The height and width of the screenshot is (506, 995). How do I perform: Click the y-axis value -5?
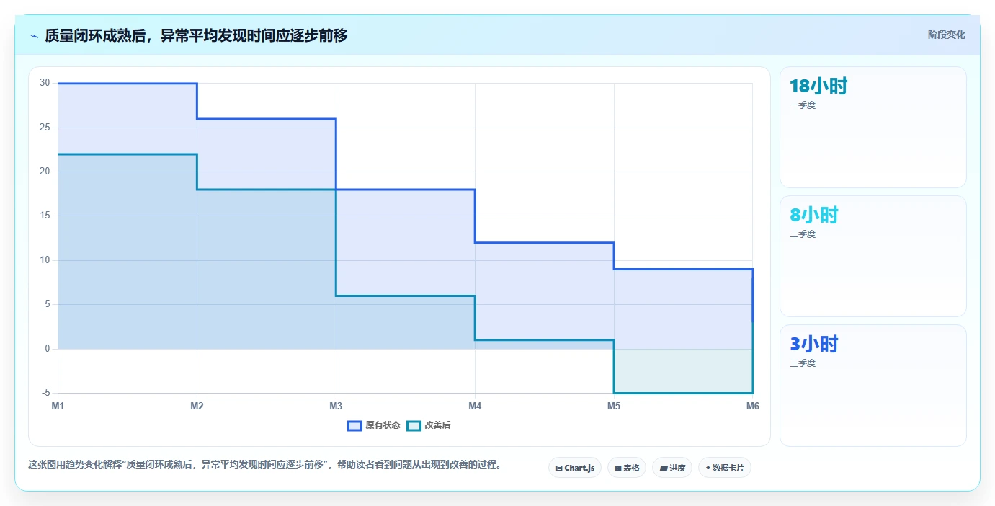[x=45, y=393]
